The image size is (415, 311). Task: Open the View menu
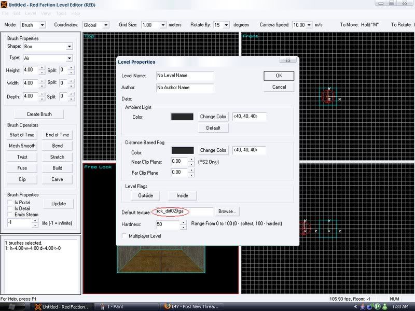[x=46, y=13]
